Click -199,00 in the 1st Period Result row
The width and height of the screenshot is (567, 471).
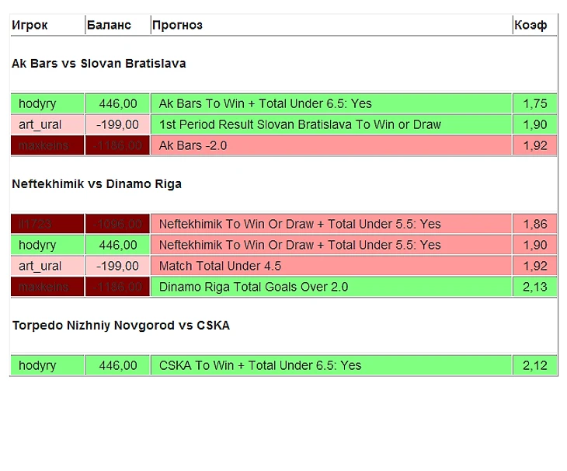pos(117,124)
